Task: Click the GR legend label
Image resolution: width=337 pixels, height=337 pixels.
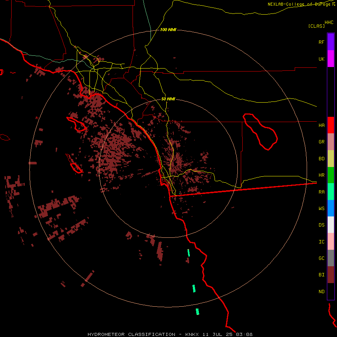Action: click(321, 142)
